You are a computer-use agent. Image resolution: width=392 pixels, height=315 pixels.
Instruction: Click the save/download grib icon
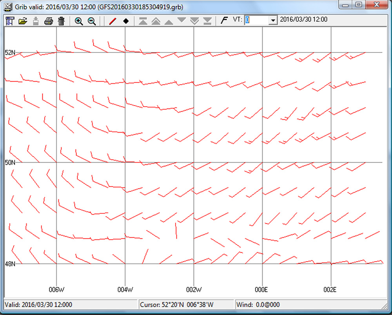click(35, 21)
